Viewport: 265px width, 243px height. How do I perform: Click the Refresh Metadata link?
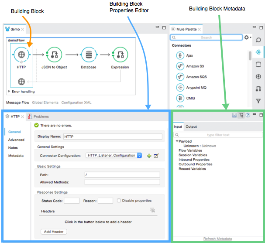pyautogui.click(x=217, y=239)
